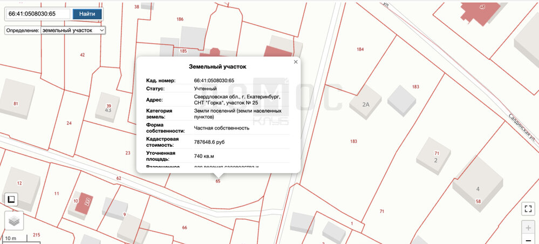Image resolution: width=539 pixels, height=244 pixels.
Task: Click the building labeled 81
Action: click(16, 98)
